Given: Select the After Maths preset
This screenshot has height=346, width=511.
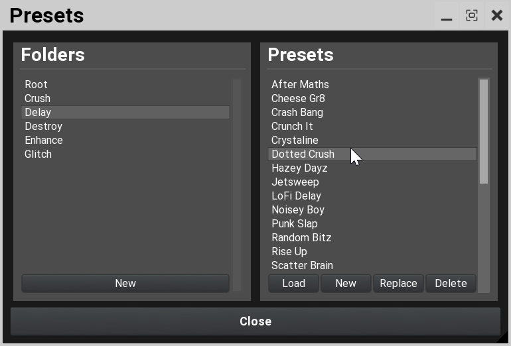Looking at the screenshot, I should (x=372, y=84).
